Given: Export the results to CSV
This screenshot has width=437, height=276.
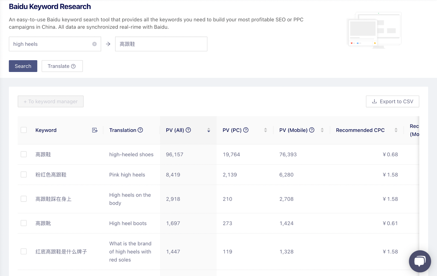Looking at the screenshot, I should pyautogui.click(x=392, y=101).
